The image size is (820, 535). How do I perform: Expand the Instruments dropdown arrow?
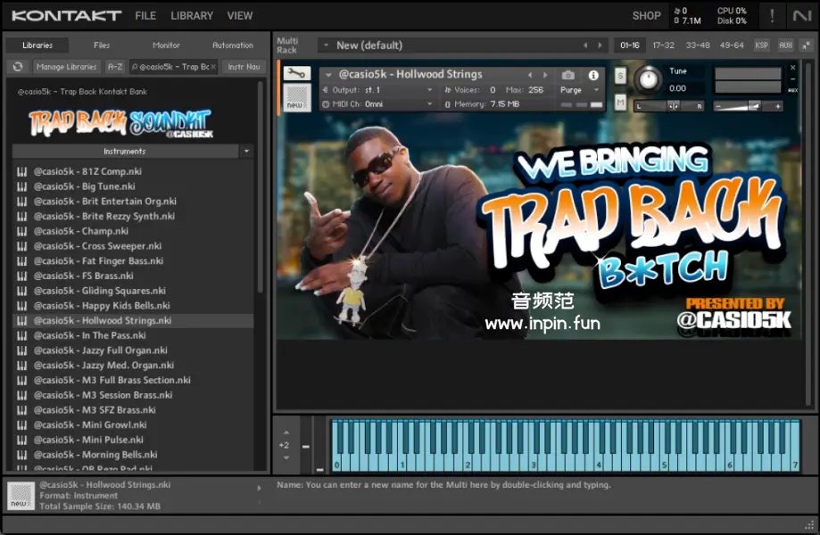(246, 152)
